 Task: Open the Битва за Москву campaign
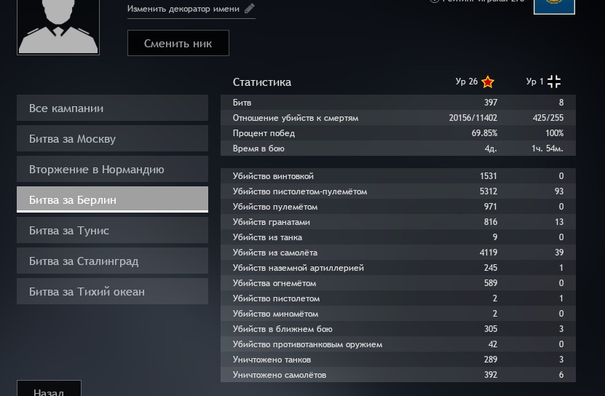[112, 139]
